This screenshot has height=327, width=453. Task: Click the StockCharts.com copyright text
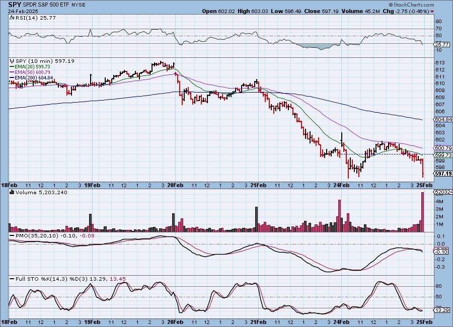click(411, 5)
